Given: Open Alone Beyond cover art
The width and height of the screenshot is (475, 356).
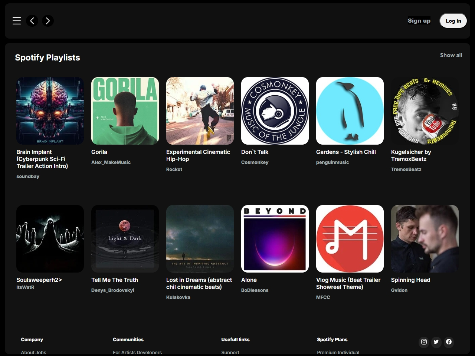Looking at the screenshot, I should [275, 239].
